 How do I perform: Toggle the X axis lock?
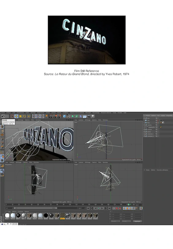pos(34,116)
